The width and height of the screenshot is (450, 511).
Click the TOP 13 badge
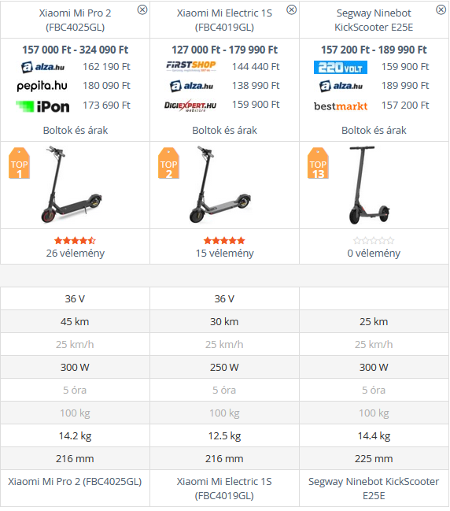tap(318, 163)
